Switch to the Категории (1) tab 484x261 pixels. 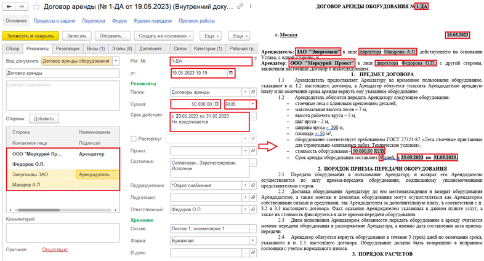208,49
